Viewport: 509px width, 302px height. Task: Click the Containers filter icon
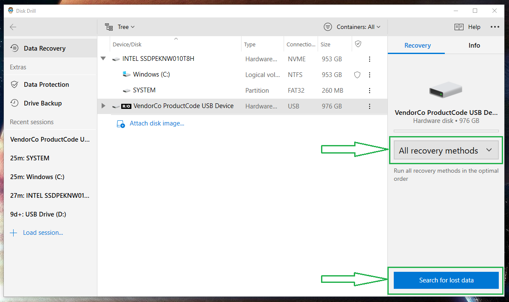point(328,27)
